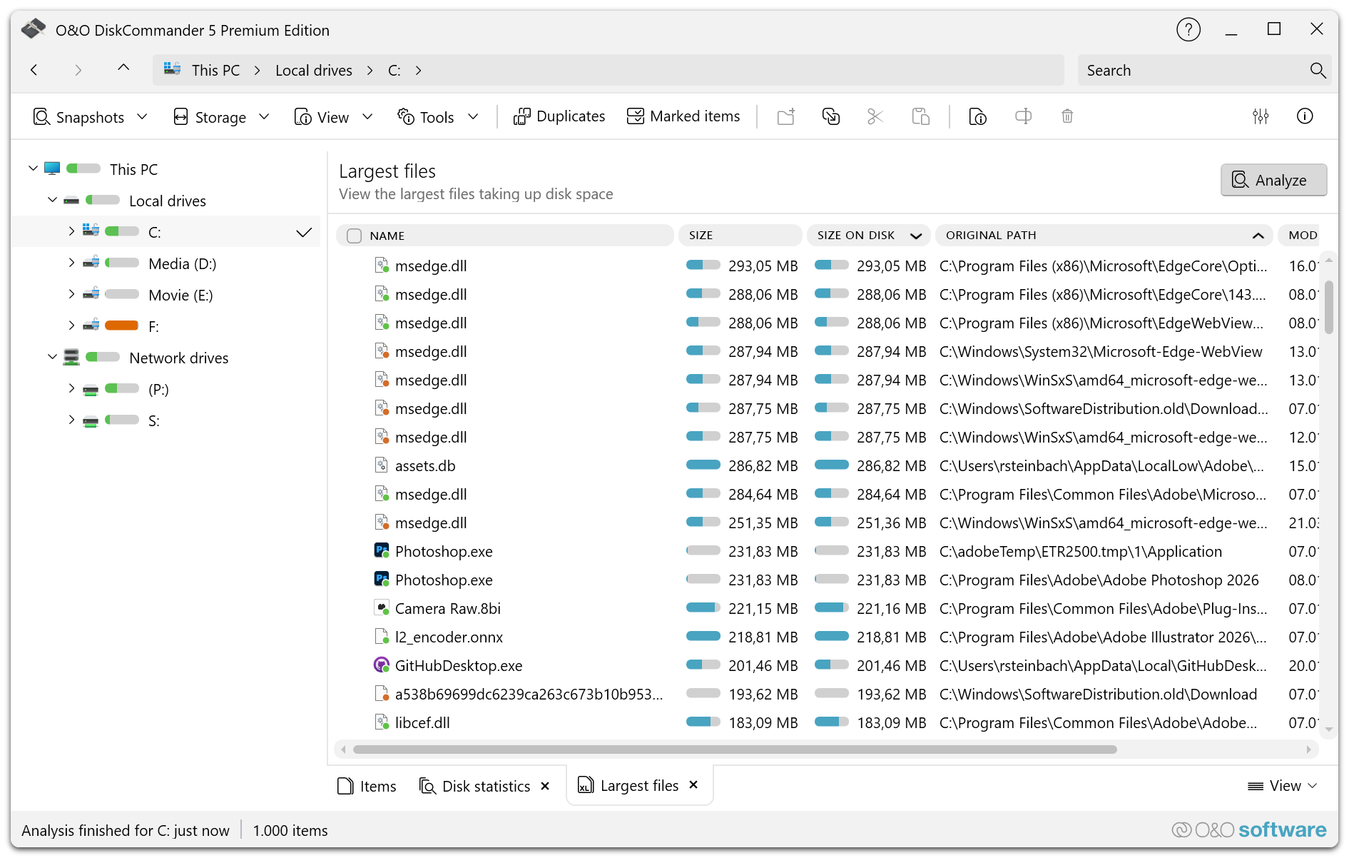Collapse the Network drives node
The image size is (1349, 858).
point(52,357)
